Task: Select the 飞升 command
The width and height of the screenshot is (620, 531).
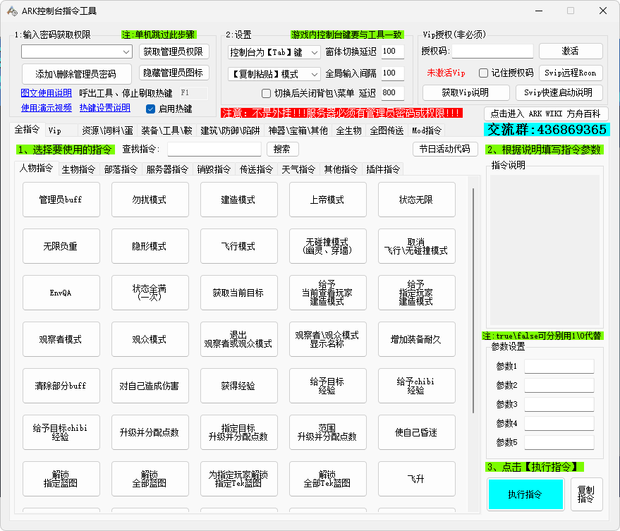Action: tap(417, 479)
